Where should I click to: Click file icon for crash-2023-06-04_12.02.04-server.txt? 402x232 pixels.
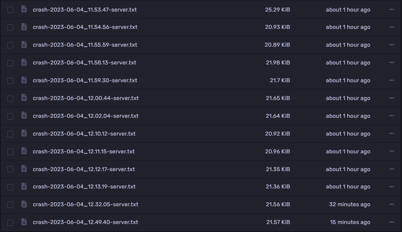tap(24, 116)
